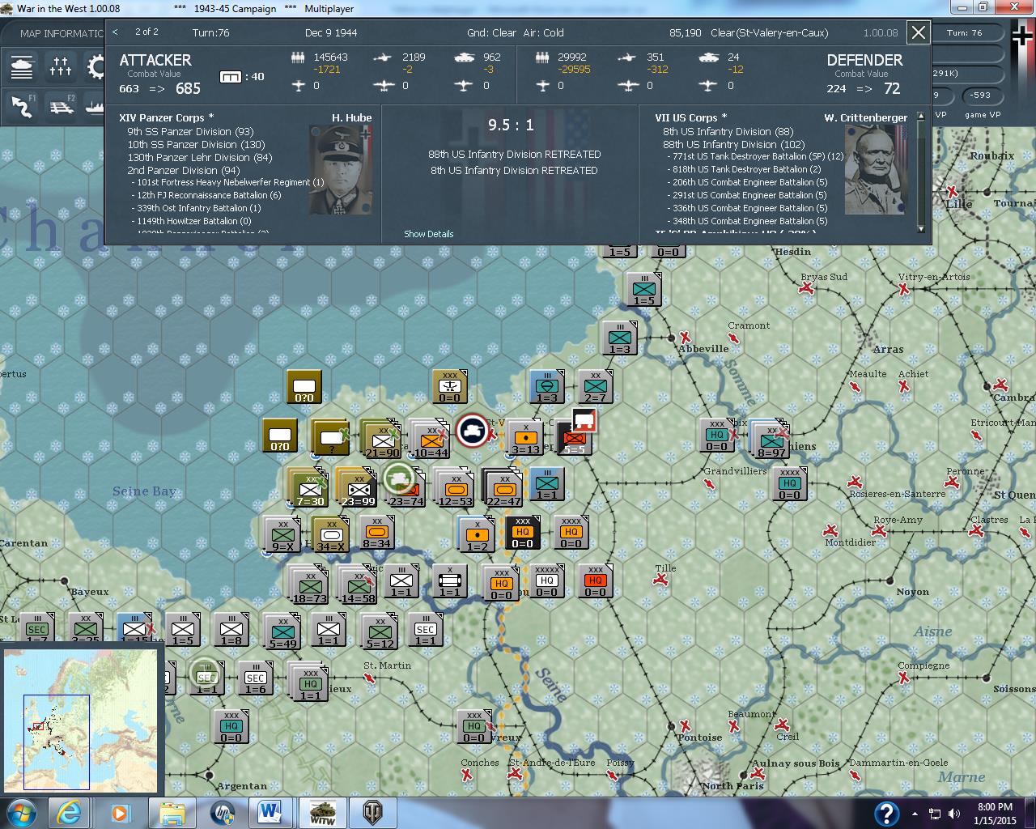The height and width of the screenshot is (829, 1036).
Task: Click the Show Details link
Action: (429, 234)
